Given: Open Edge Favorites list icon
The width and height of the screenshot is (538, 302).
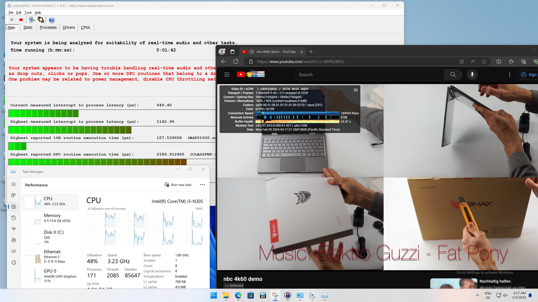Looking at the screenshot, I should click(x=511, y=62).
